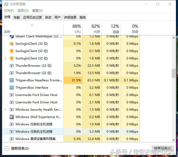This screenshot has width=178, height=157.
Task: Click the 0.1 Mbps network cell
Action: tap(130, 80)
